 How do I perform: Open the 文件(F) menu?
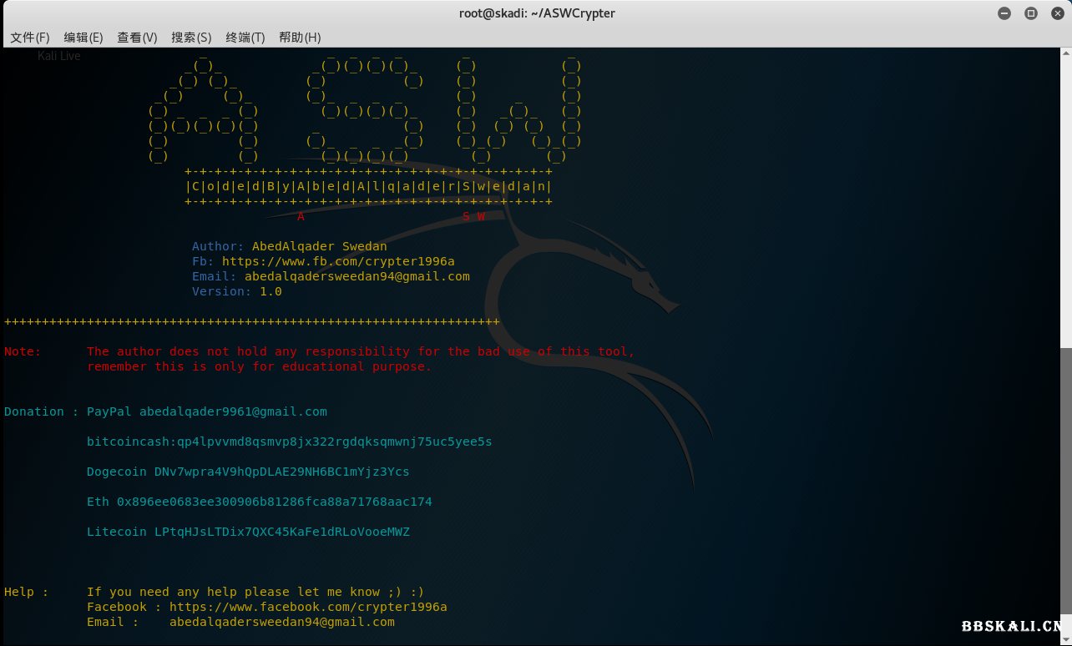[30, 38]
